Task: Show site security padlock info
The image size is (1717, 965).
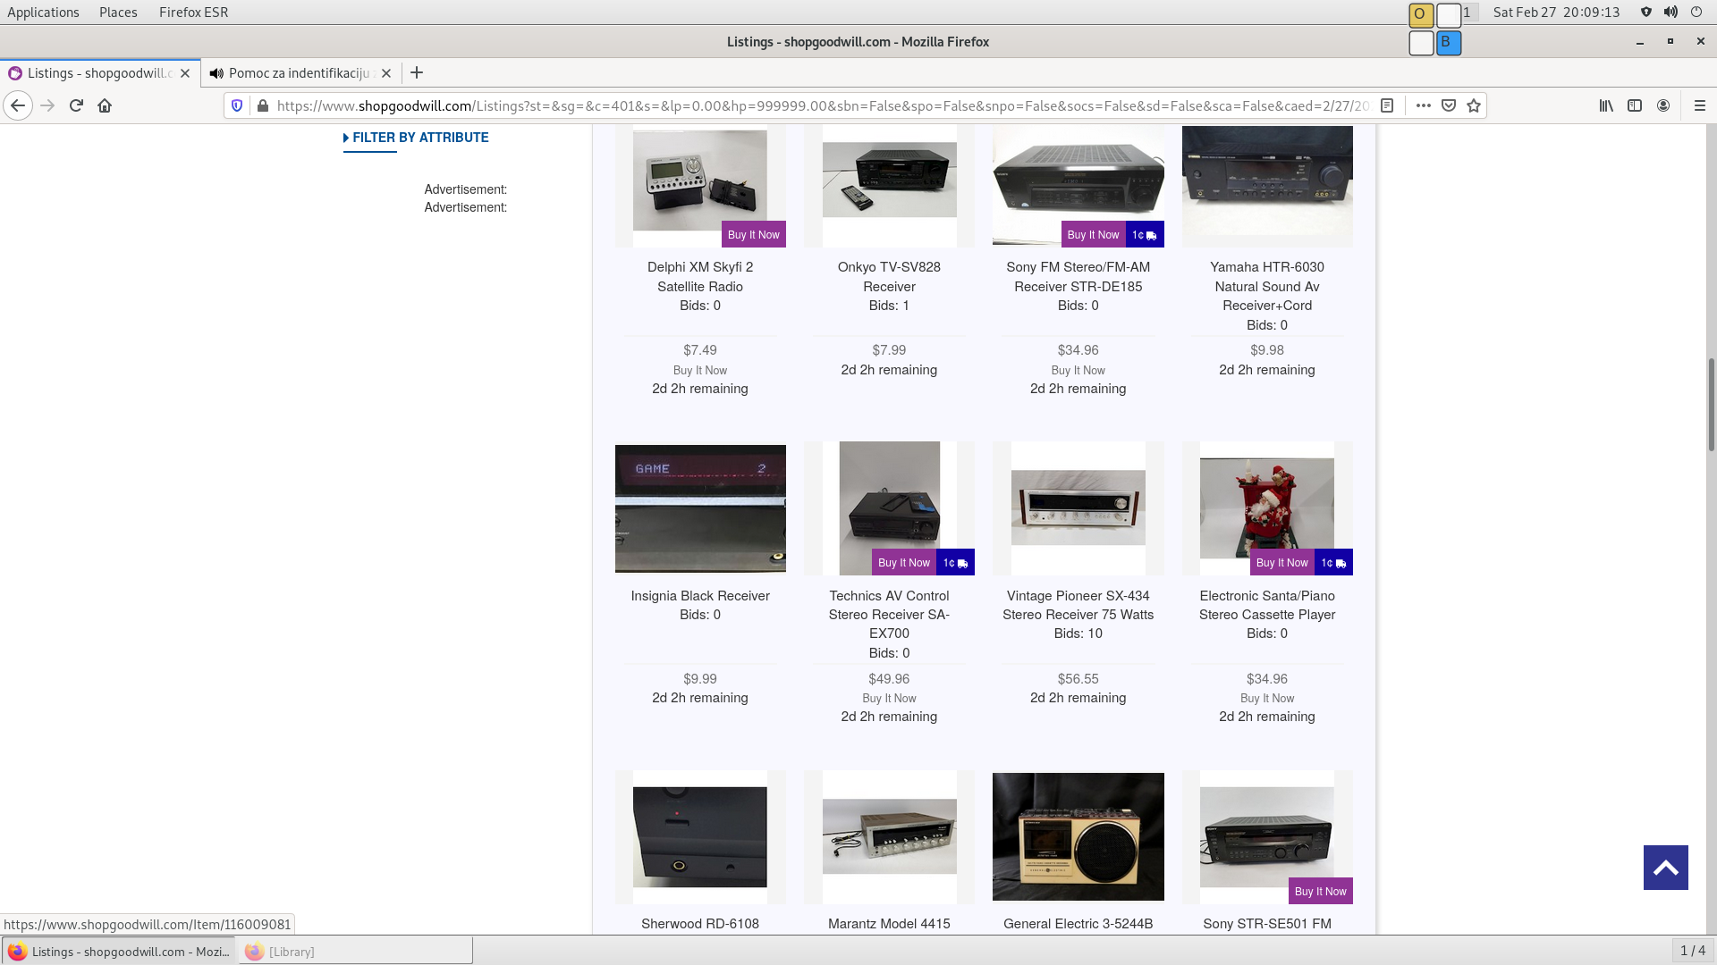Action: pyautogui.click(x=263, y=105)
